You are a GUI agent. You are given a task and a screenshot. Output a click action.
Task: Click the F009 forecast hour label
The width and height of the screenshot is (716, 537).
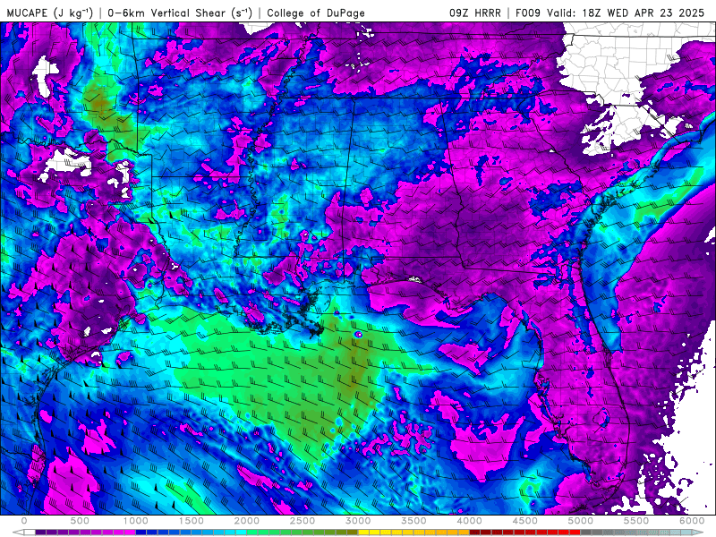click(529, 13)
